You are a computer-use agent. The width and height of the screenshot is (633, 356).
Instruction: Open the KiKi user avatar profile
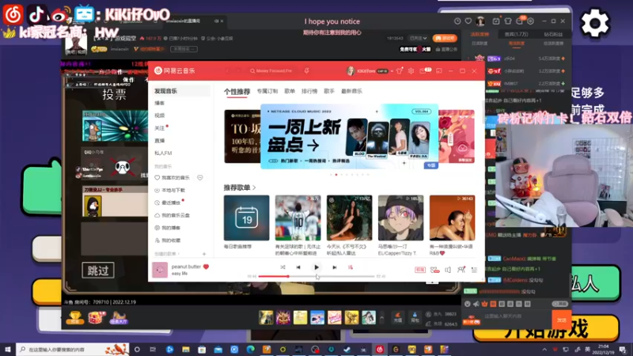point(351,70)
